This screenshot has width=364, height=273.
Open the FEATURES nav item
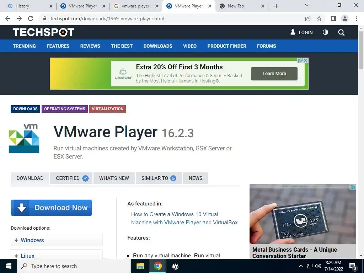click(58, 46)
